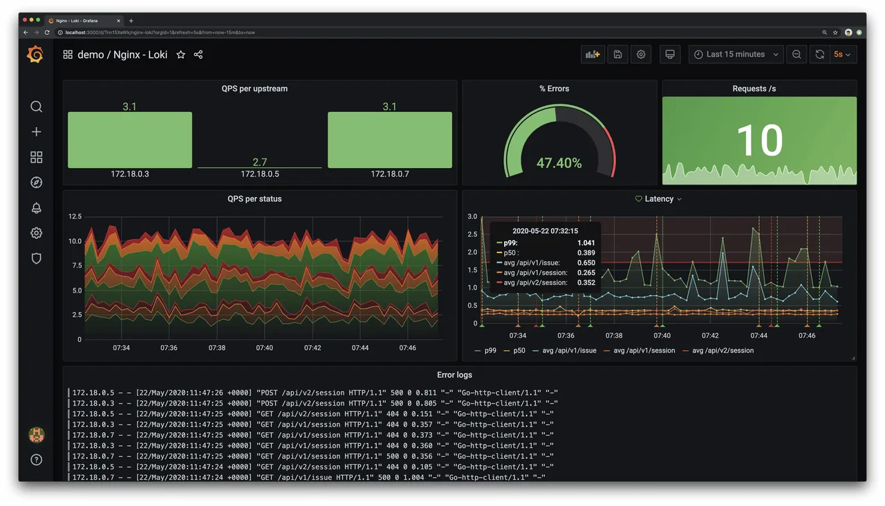Refresh the dashboard now
Viewport: 885px width, 506px height.
[819, 55]
